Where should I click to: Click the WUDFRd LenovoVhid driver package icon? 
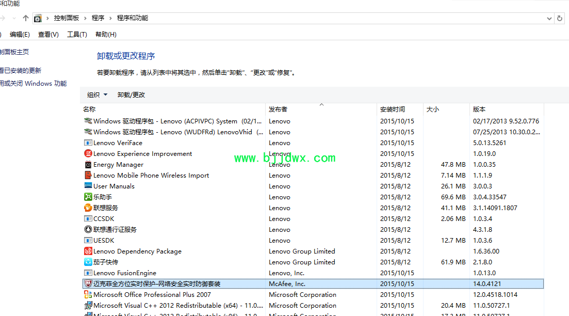pyautogui.click(x=88, y=132)
